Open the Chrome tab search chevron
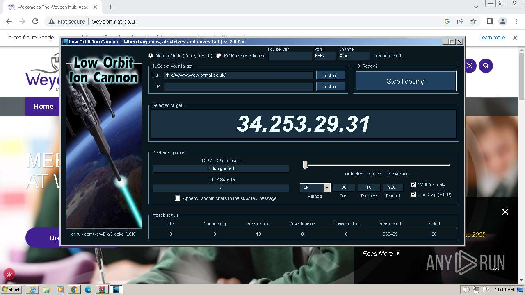 [x=476, y=7]
